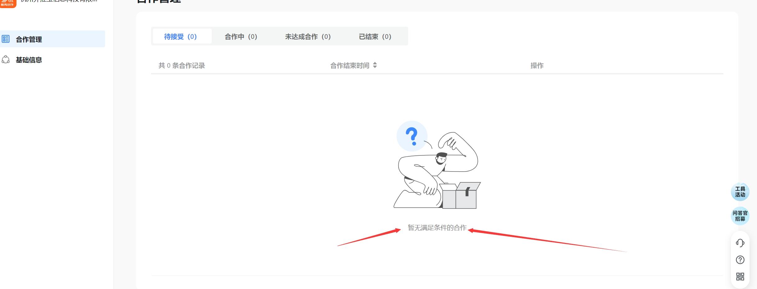
Task: Click the 操作 column header
Action: pyautogui.click(x=537, y=66)
